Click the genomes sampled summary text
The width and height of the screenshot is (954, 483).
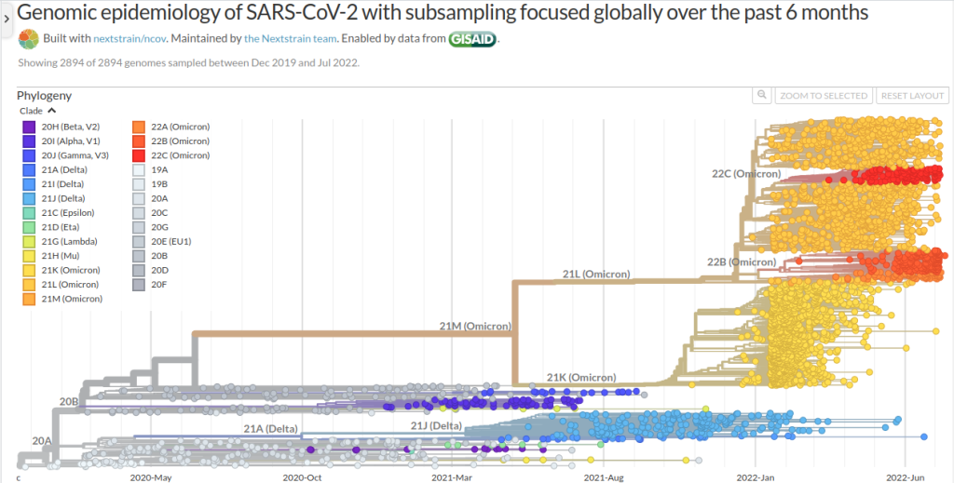[188, 62]
